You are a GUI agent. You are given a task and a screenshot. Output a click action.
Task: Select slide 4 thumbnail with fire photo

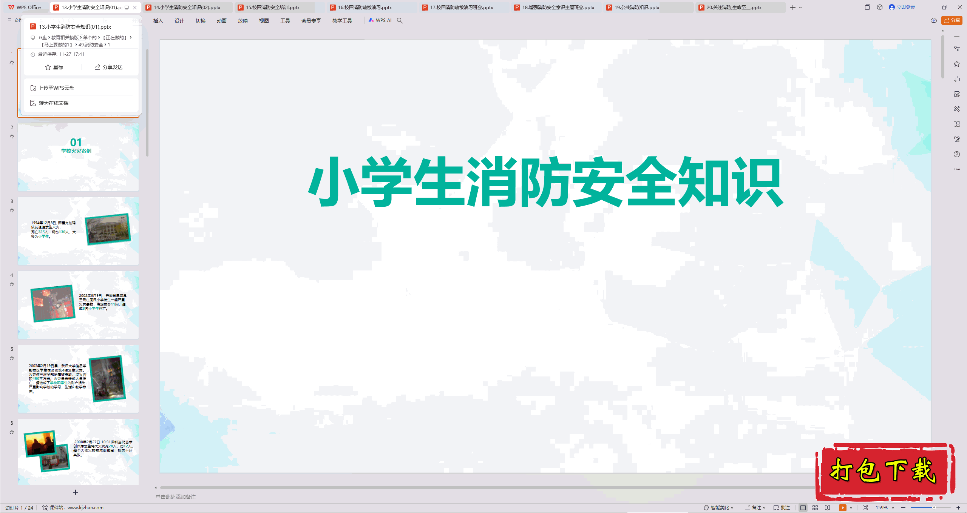pyautogui.click(x=78, y=304)
